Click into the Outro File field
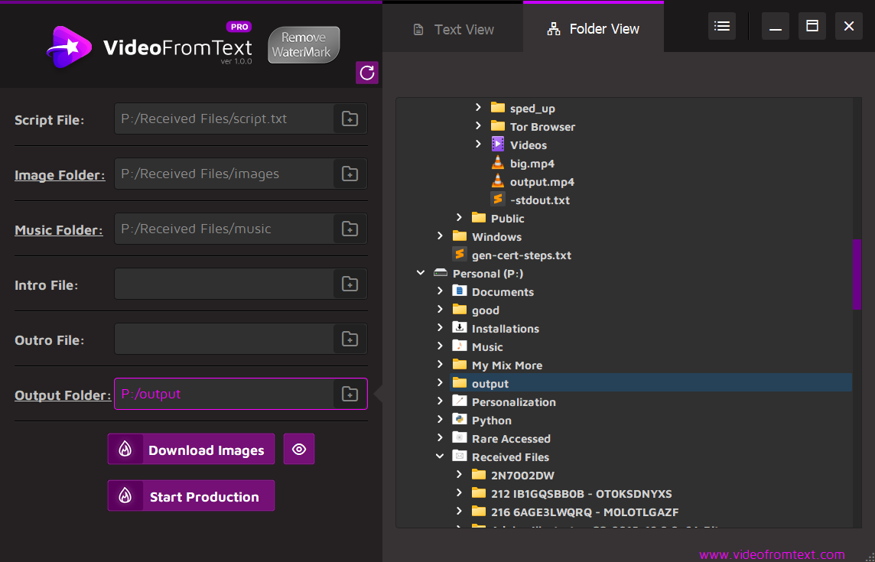Image resolution: width=875 pixels, height=562 pixels. click(x=224, y=339)
